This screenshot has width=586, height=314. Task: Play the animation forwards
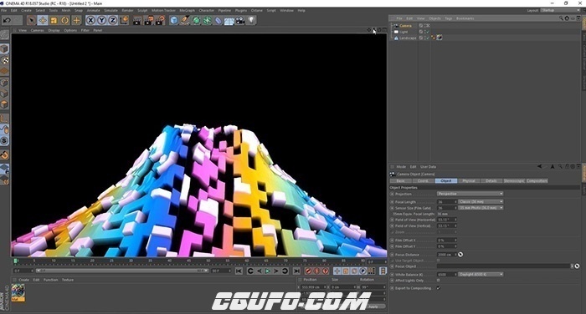(x=268, y=271)
